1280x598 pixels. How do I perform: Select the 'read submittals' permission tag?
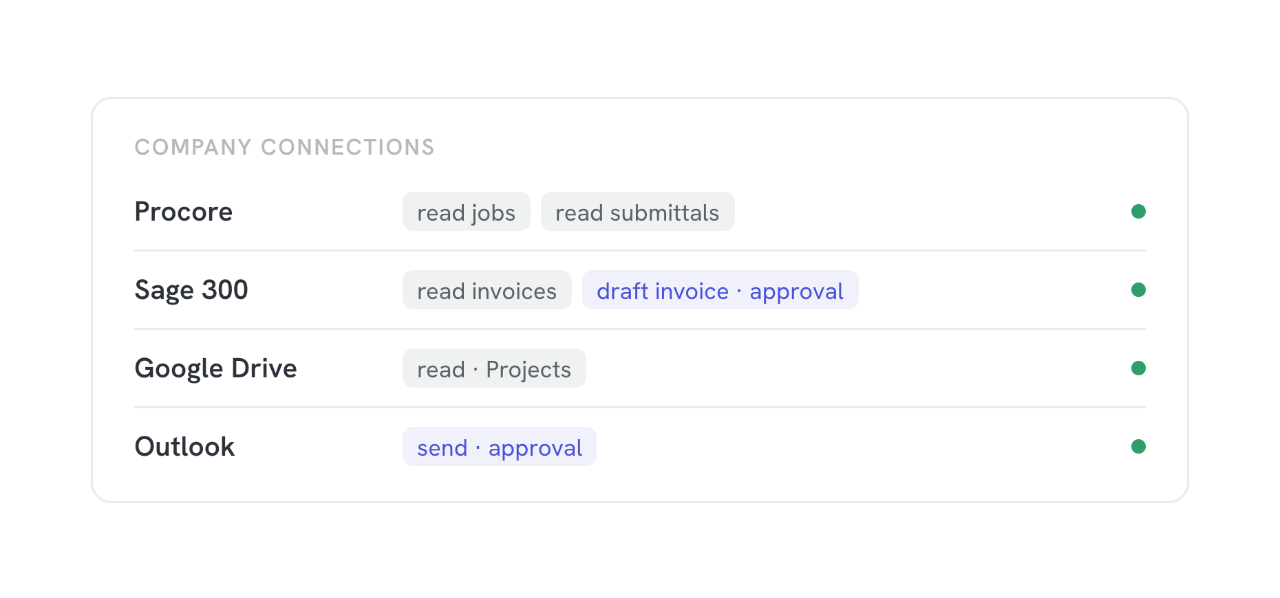tap(637, 212)
